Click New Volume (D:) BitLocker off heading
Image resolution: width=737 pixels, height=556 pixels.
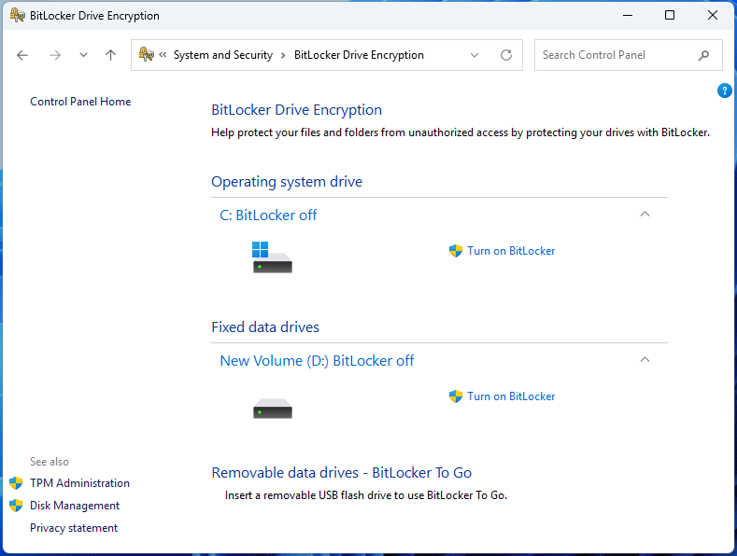(x=317, y=361)
